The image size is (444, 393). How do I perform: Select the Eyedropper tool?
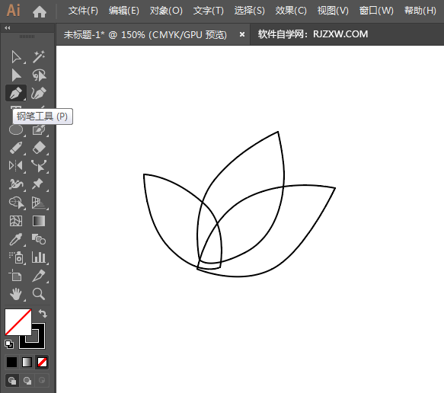16,239
